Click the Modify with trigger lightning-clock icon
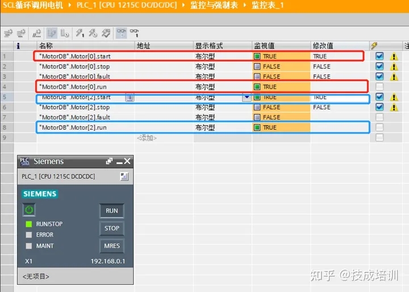This screenshot has height=292, width=409. point(93,33)
